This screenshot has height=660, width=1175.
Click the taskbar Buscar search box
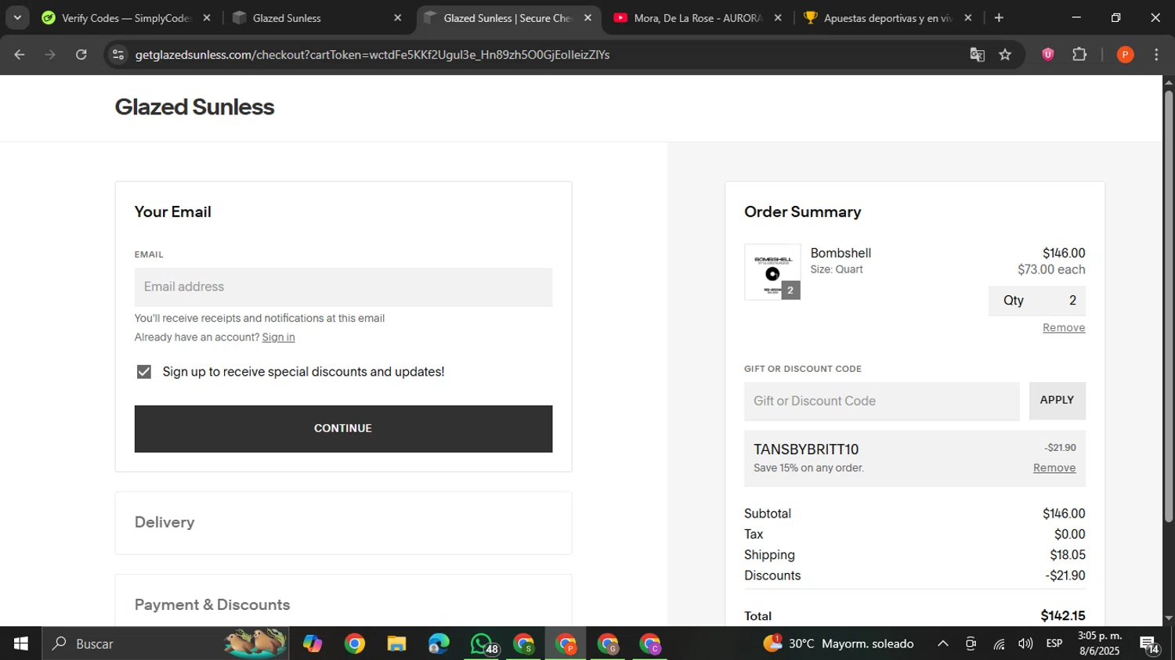165,644
